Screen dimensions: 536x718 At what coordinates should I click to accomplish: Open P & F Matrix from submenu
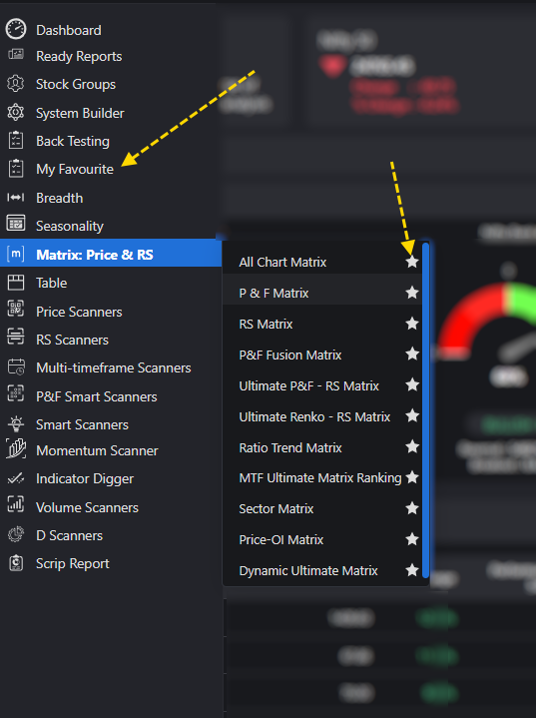pyautogui.click(x=273, y=293)
